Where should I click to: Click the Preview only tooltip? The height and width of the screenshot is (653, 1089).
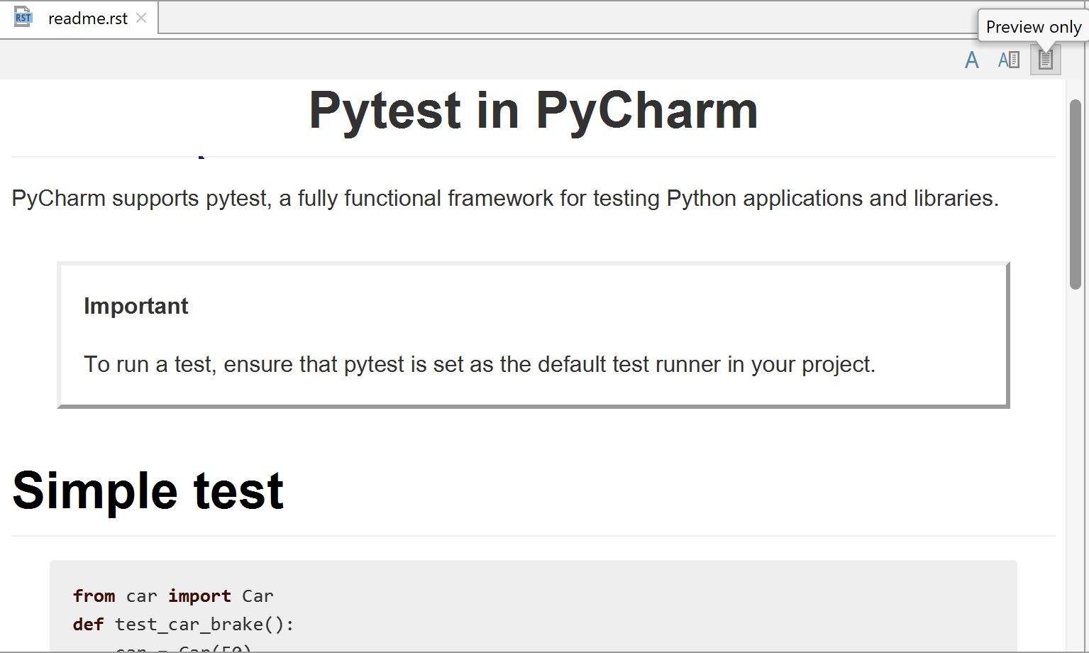pos(1033,27)
